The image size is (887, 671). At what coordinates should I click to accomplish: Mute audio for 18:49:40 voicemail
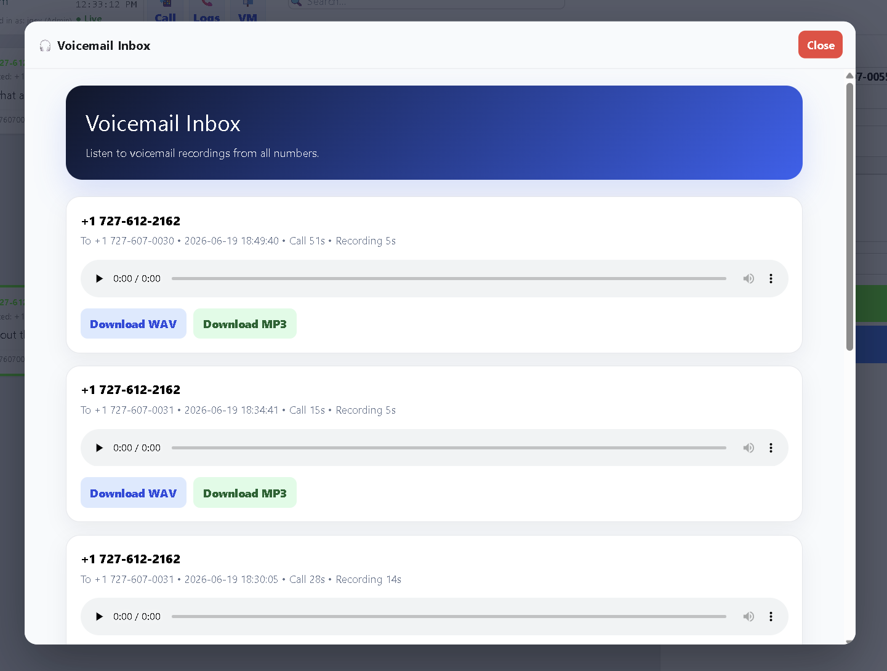coord(749,279)
